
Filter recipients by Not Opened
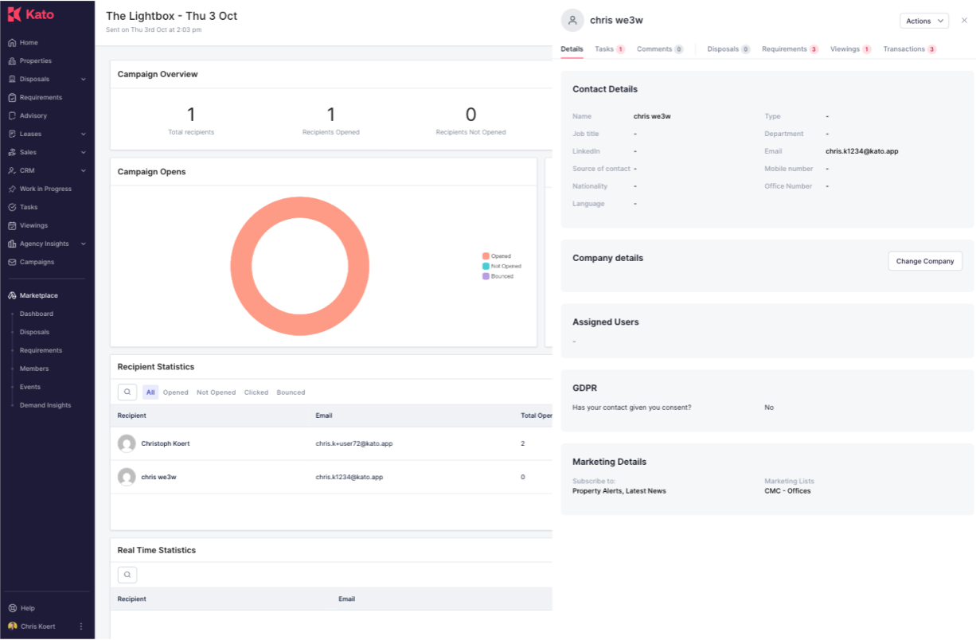coord(217,392)
